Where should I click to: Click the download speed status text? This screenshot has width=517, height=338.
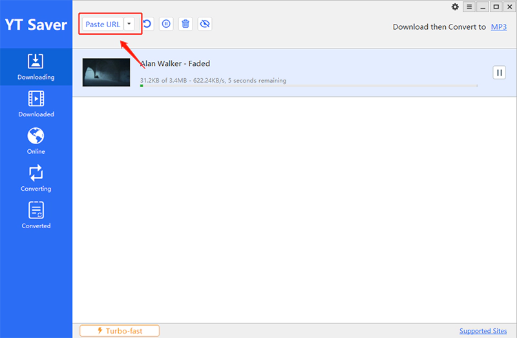coord(213,80)
